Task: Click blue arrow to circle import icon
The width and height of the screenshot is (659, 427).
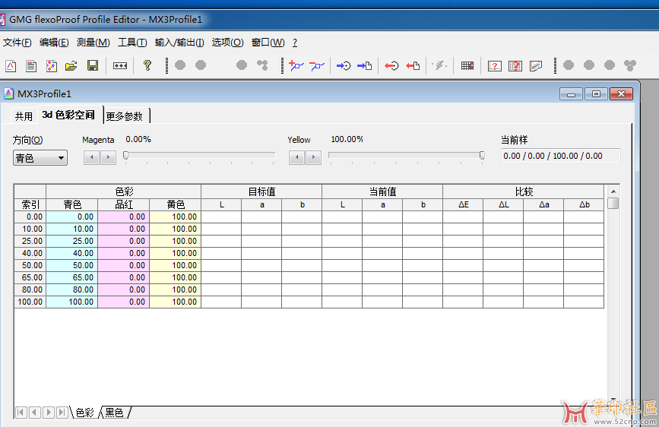Action: click(x=344, y=65)
